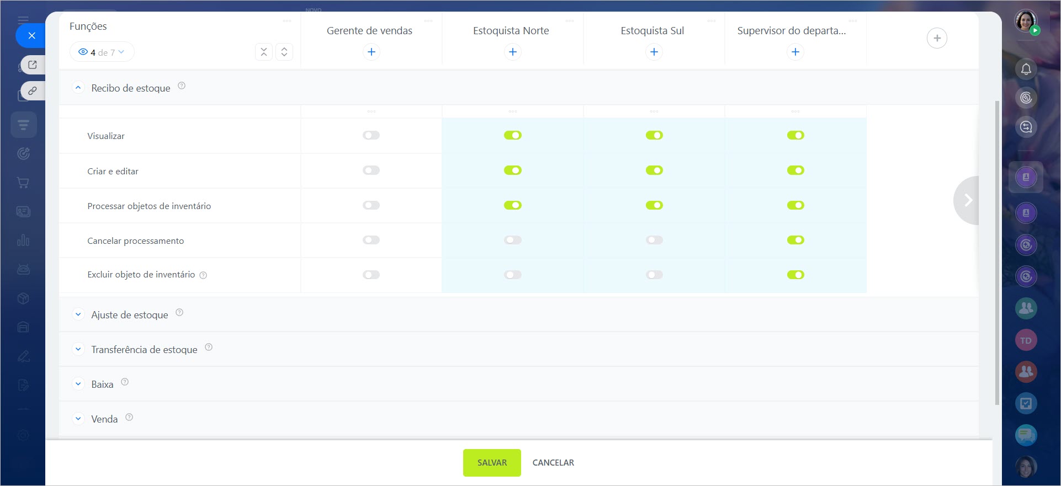Collapse the Recibo de estoque section
The image size is (1061, 486).
78,88
